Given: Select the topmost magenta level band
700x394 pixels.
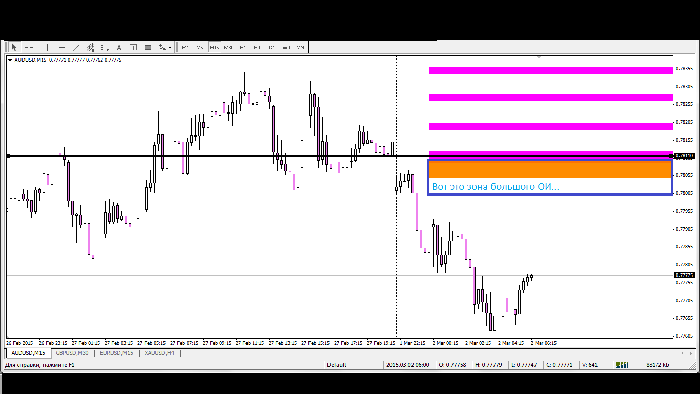Looking at the screenshot, I should [x=551, y=70].
